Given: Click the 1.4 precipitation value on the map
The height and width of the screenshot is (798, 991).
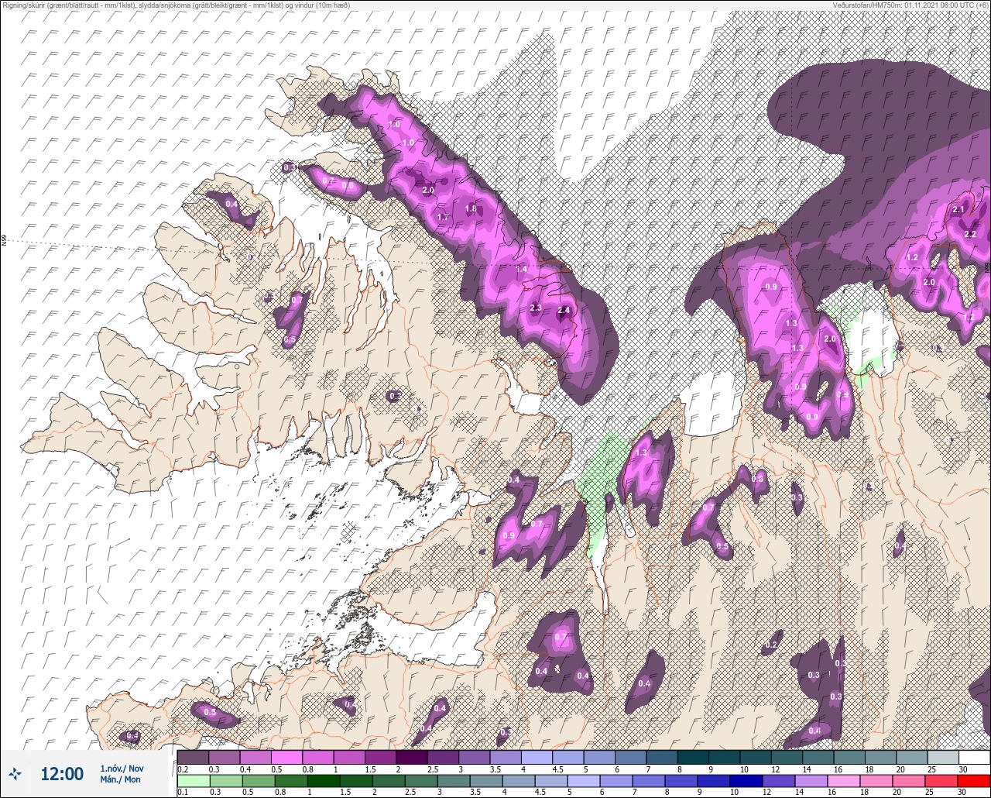Looking at the screenshot, I should [521, 270].
